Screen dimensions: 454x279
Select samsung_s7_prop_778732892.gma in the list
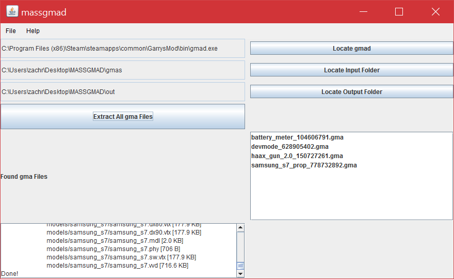(351, 165)
